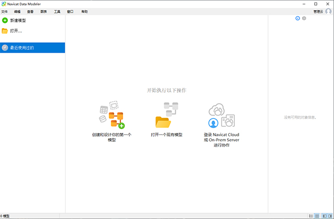
Task: Click the blue info icon in right panel
Action: click(x=297, y=18)
